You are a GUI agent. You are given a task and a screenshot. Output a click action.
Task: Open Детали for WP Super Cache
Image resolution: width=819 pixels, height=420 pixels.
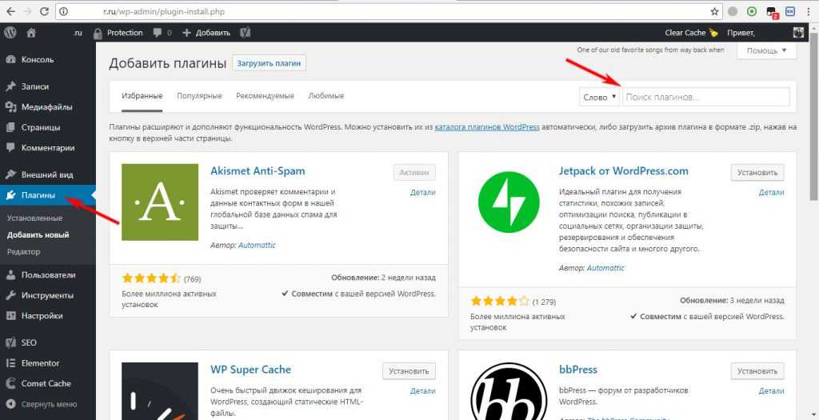tap(422, 390)
